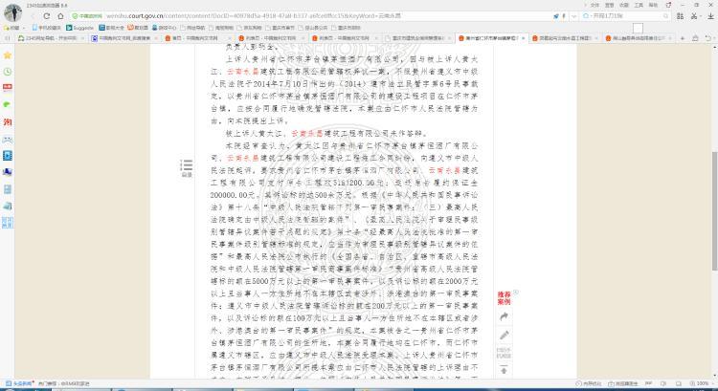718x391 pixels.
Task: Open the 工具 menu
Action: (x=639, y=5)
